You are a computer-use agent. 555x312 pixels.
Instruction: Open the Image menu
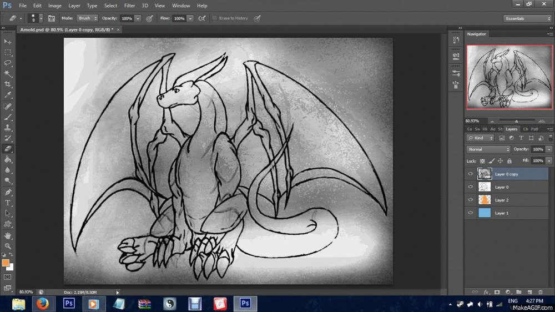(x=54, y=6)
